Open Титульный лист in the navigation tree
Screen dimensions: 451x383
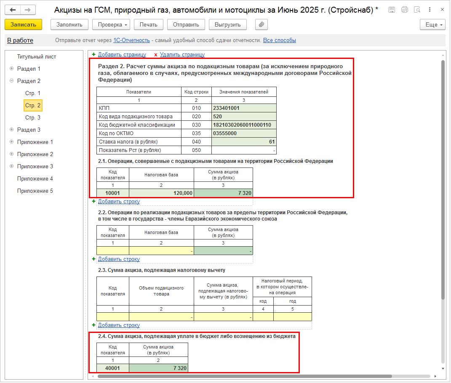coord(37,56)
